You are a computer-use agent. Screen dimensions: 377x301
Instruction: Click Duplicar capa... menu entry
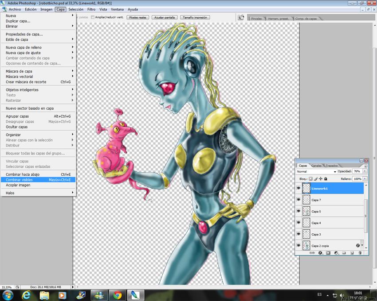click(x=38, y=21)
